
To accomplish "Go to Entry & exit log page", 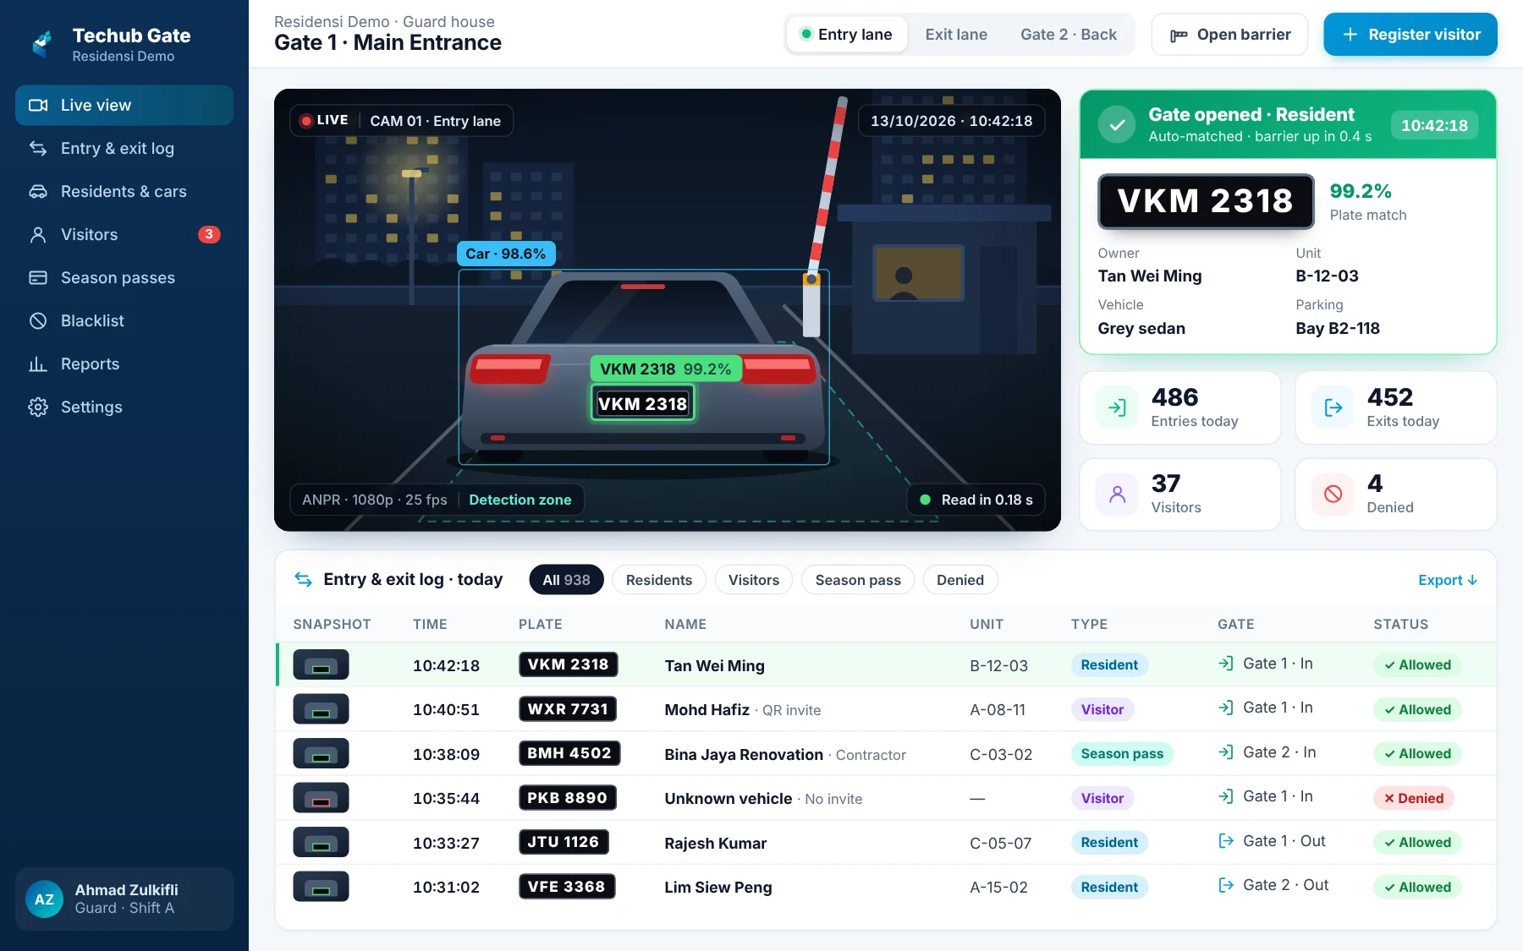I will tap(124, 149).
